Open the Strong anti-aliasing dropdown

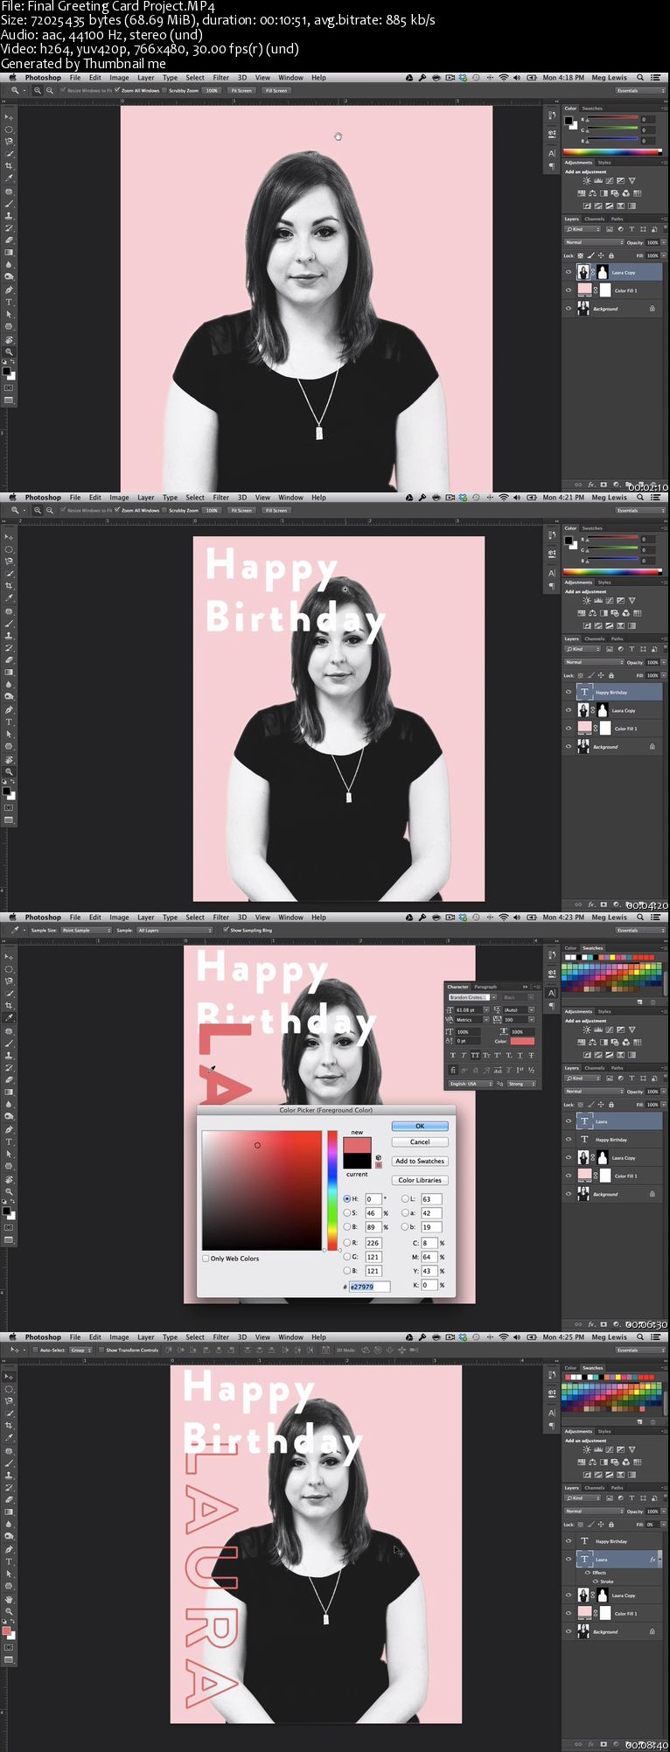521,1084
